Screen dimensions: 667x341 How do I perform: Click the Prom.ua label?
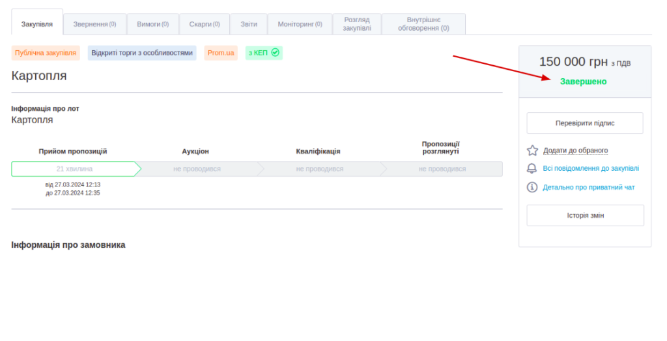221,53
